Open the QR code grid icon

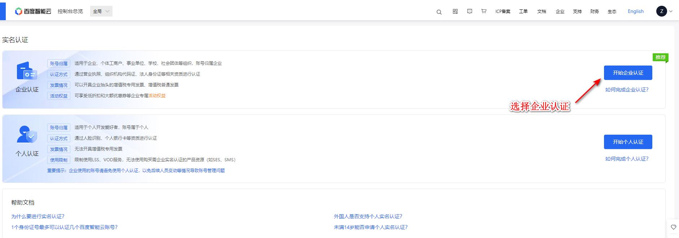click(455, 12)
